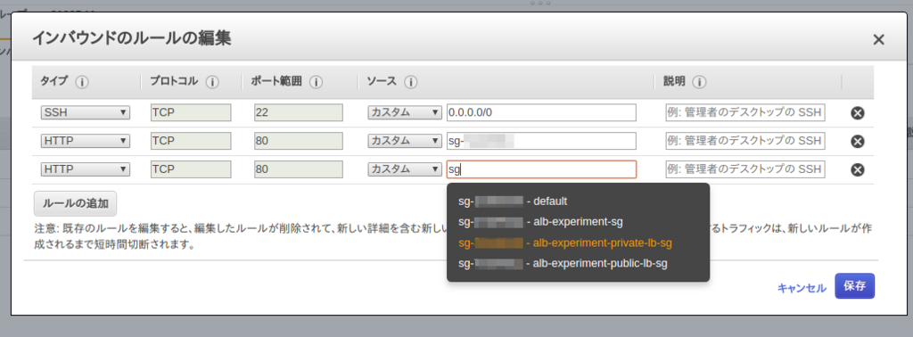The width and height of the screenshot is (913, 337).
Task: Click the 保存 button
Action: click(855, 286)
